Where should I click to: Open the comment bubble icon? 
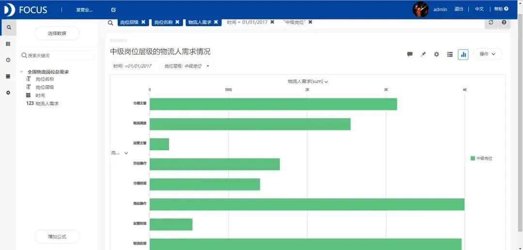click(x=410, y=54)
